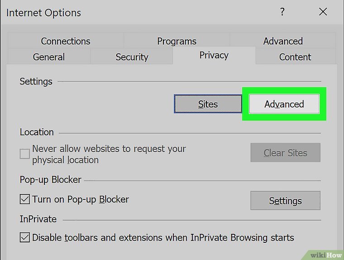Click the highlighted Advanced button under Settings

(x=284, y=104)
